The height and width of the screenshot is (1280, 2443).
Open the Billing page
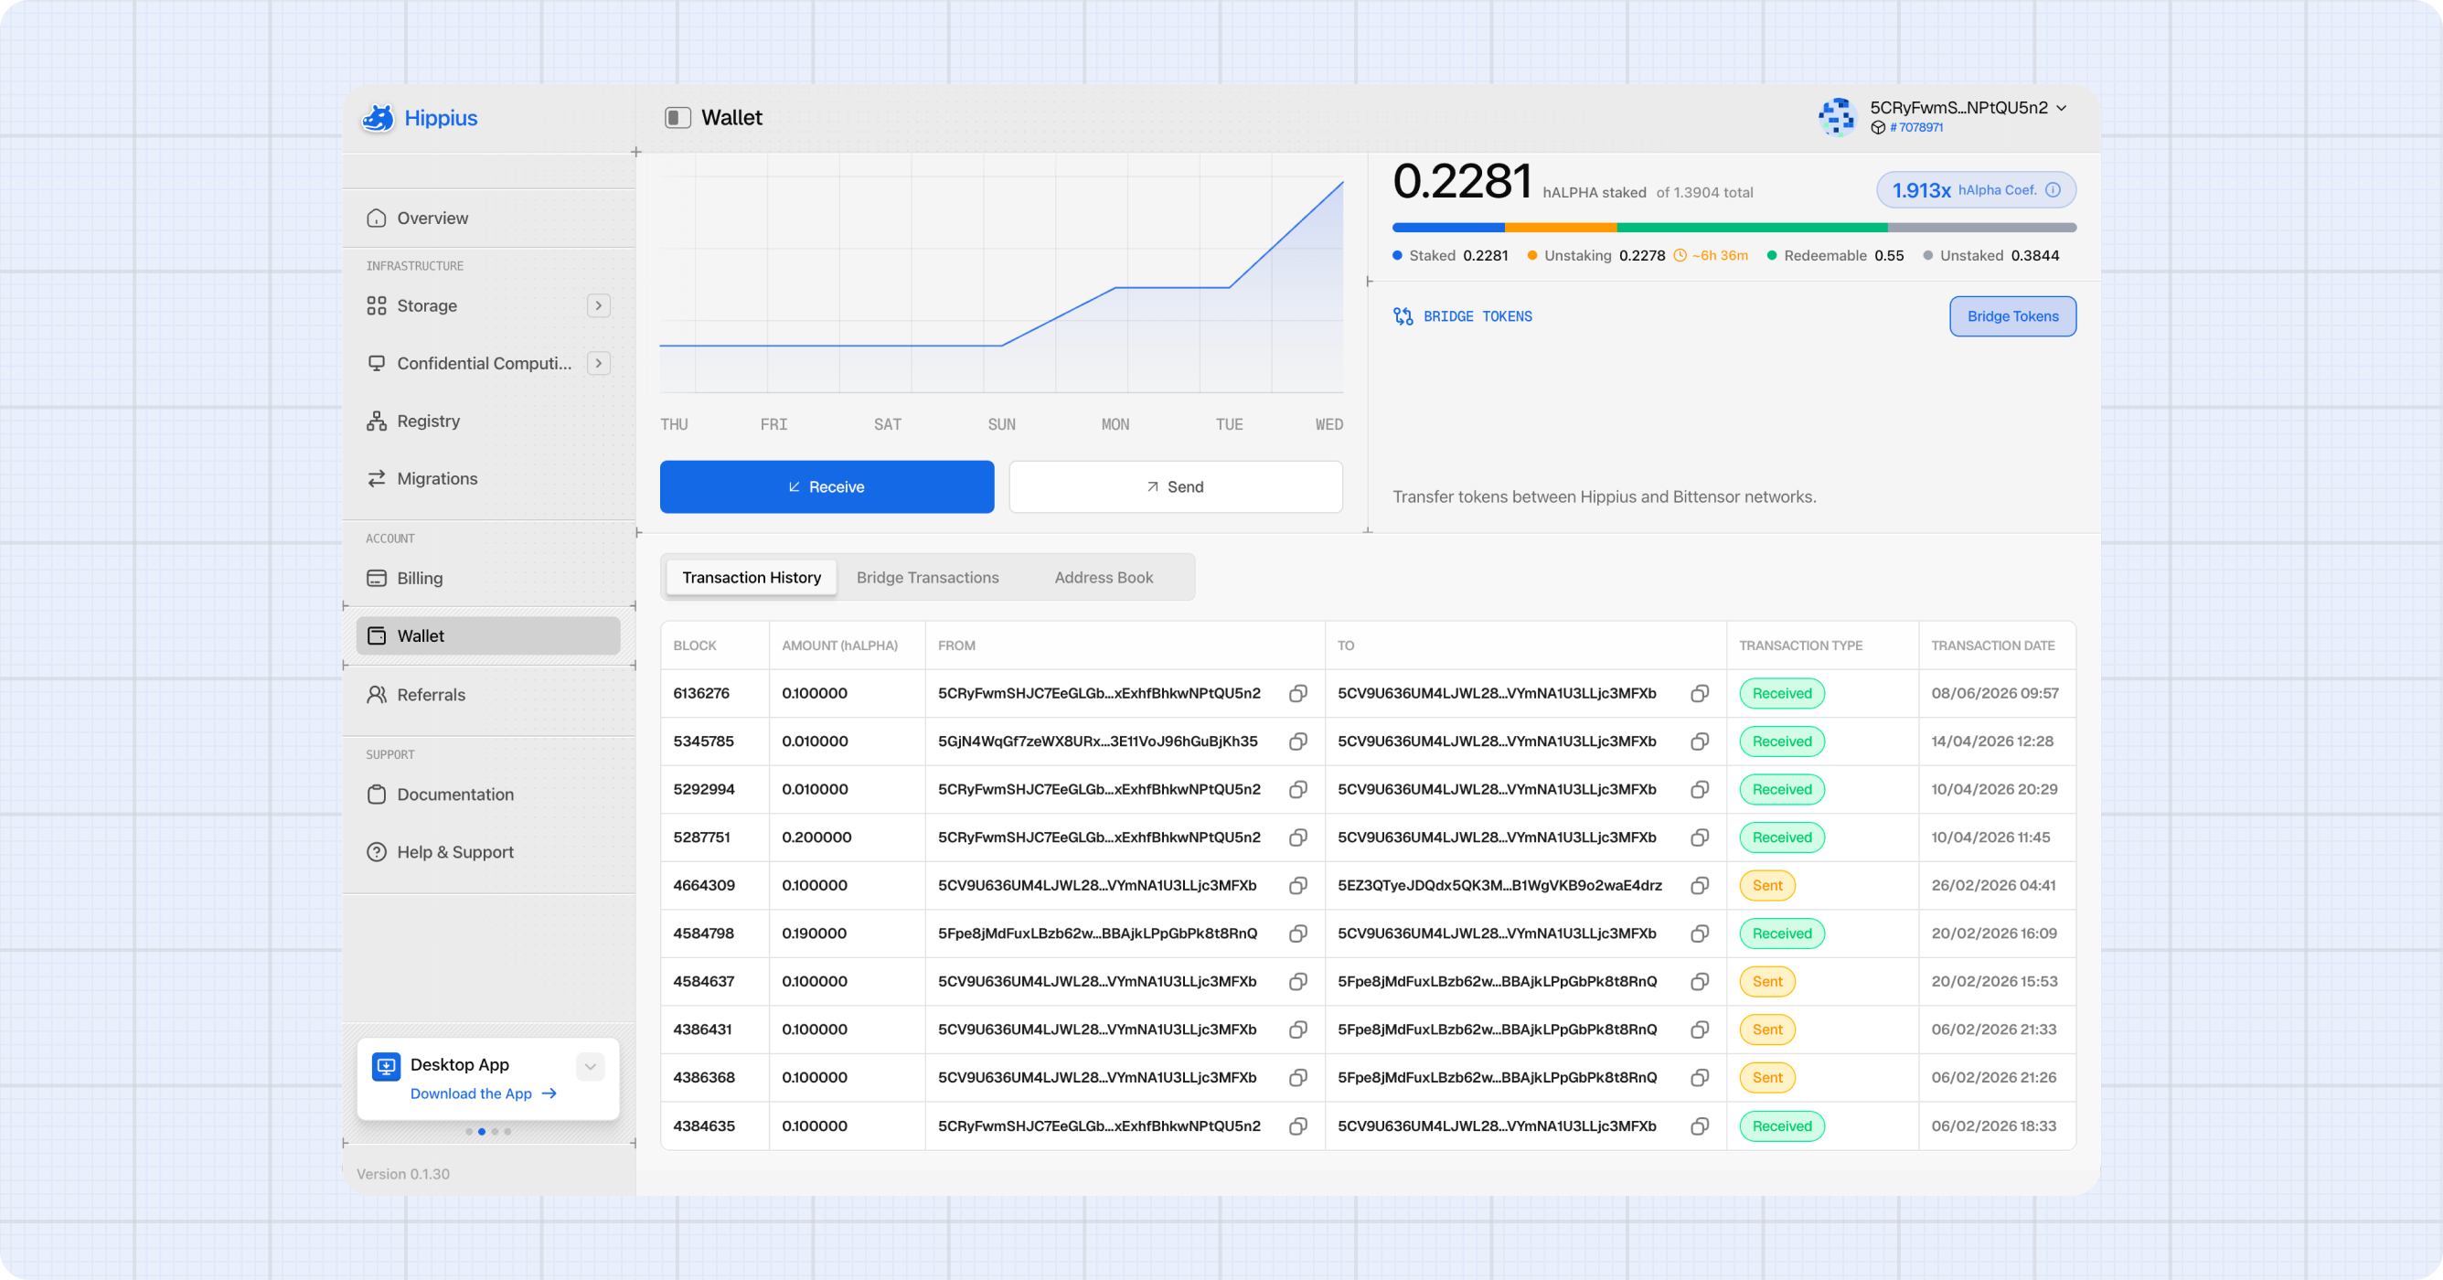click(x=487, y=579)
